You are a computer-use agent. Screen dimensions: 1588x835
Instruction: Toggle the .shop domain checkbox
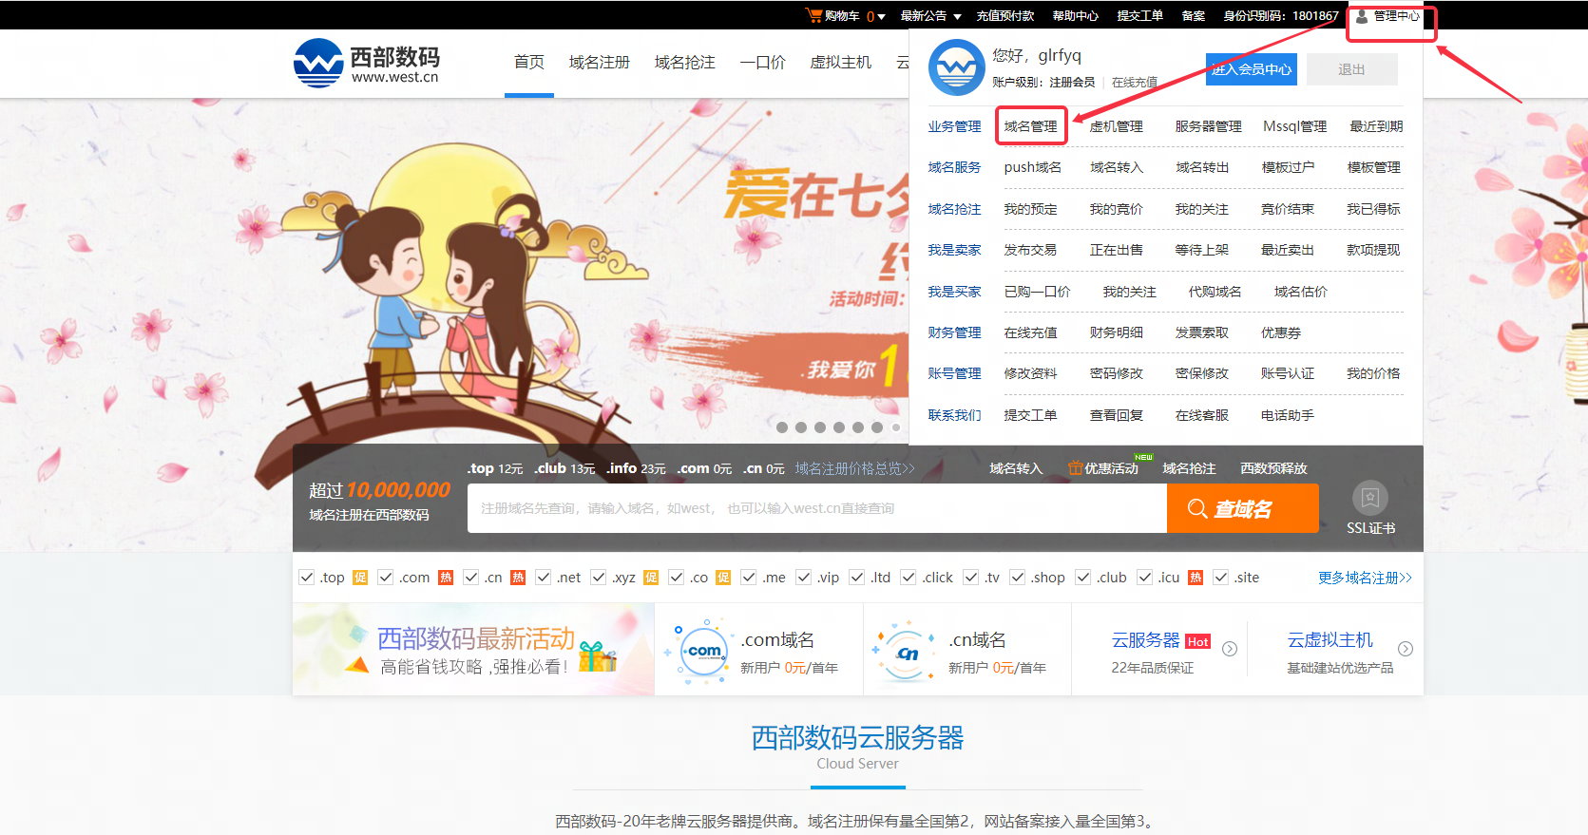pyautogui.click(x=1018, y=578)
